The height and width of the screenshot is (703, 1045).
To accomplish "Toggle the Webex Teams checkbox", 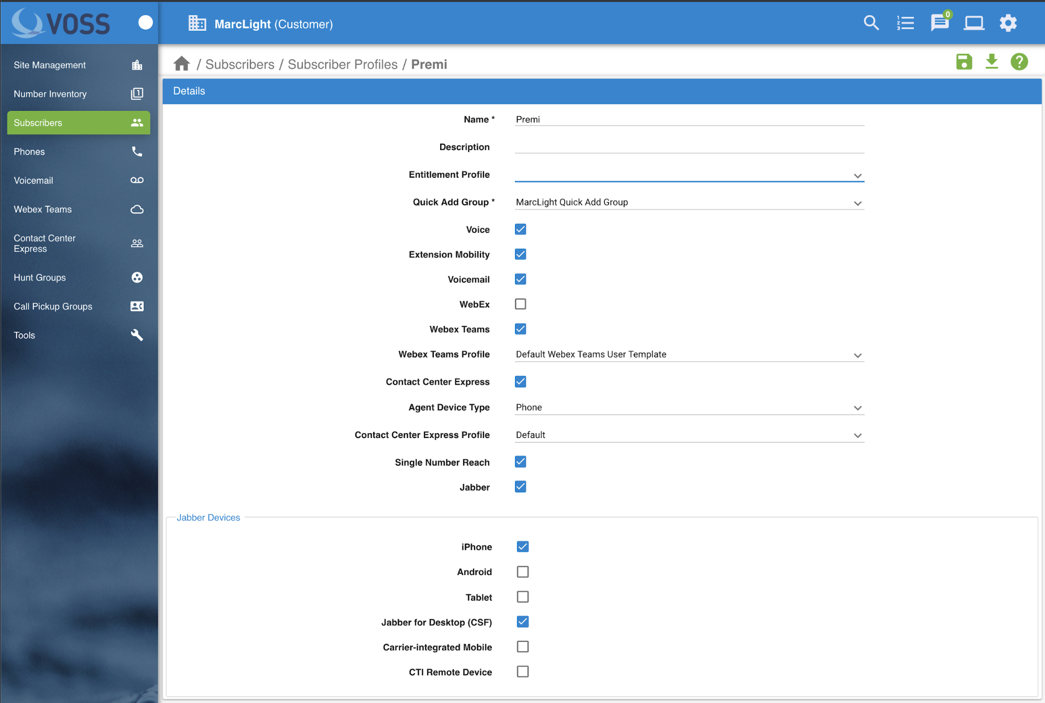I will coord(520,329).
